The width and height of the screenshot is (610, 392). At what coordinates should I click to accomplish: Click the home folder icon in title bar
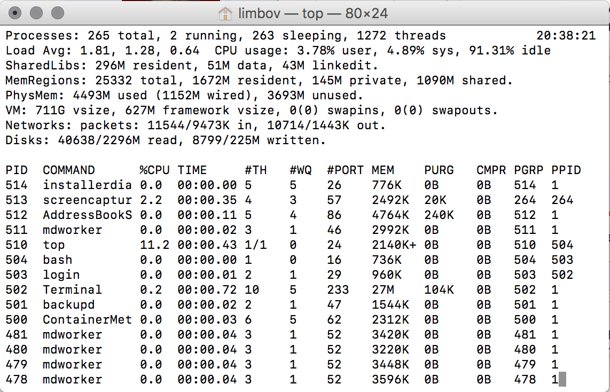pos(225,14)
